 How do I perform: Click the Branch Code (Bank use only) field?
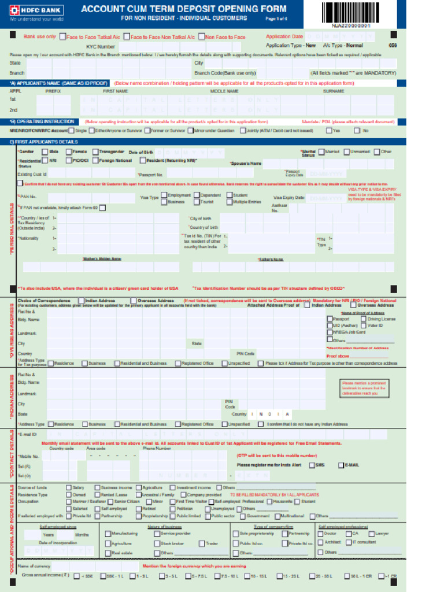283,73
